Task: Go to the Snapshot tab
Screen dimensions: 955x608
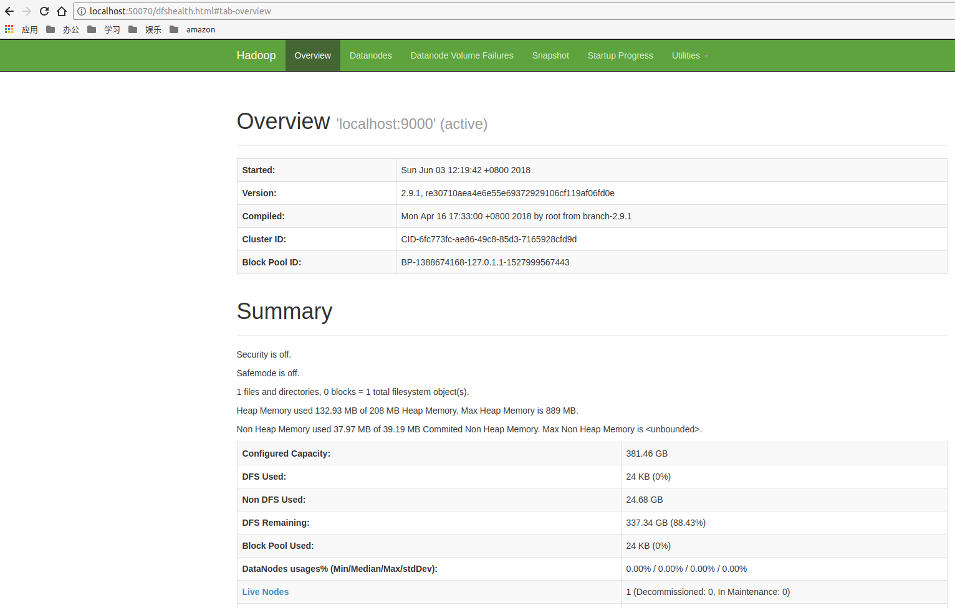Action: tap(550, 55)
